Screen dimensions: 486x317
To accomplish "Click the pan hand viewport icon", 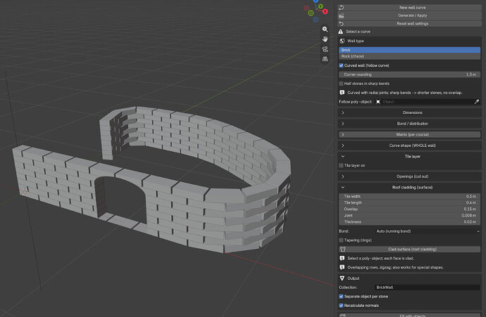I will click(325, 39).
